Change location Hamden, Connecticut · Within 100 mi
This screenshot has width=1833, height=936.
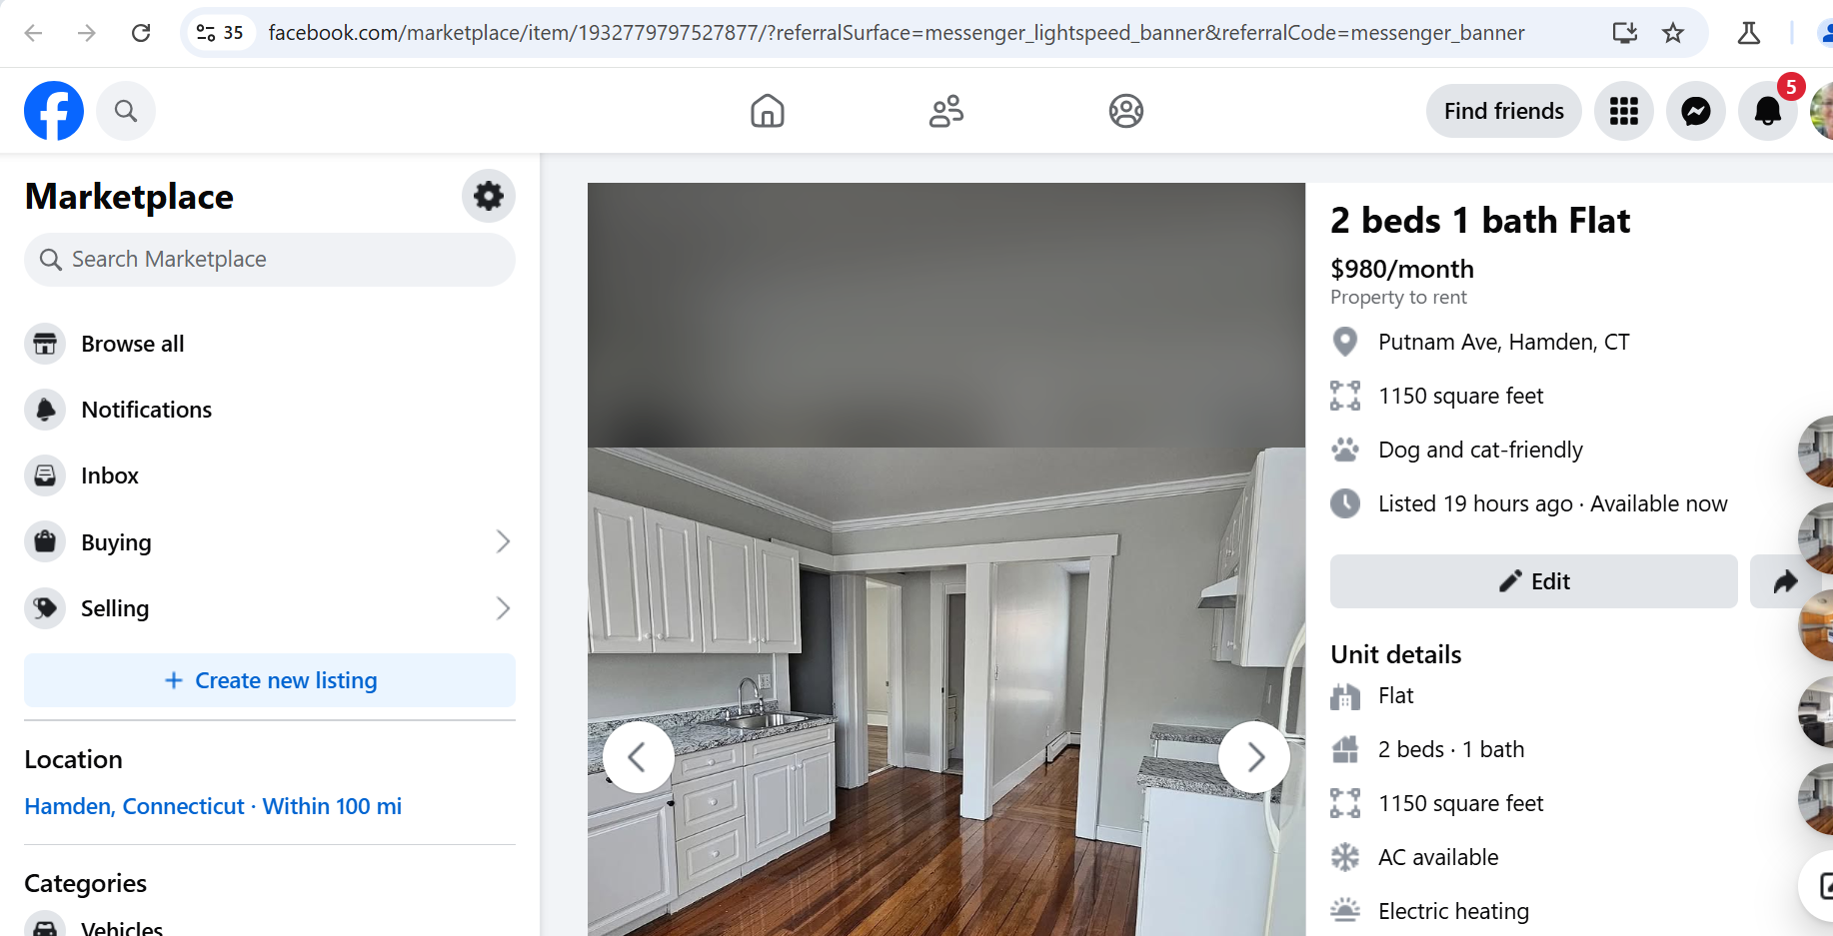(213, 806)
